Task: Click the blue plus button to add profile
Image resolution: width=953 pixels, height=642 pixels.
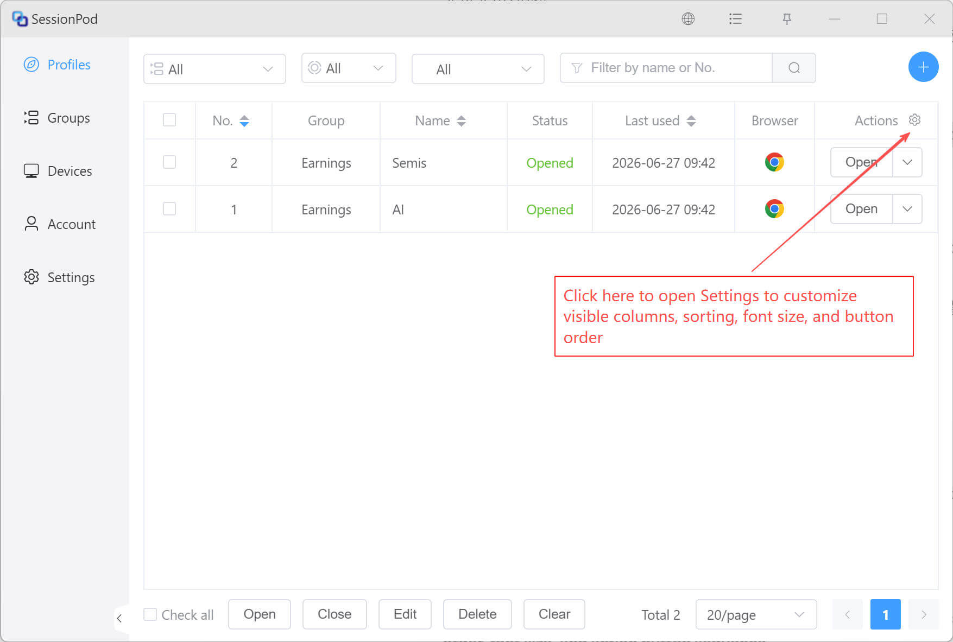Action: 923,67
